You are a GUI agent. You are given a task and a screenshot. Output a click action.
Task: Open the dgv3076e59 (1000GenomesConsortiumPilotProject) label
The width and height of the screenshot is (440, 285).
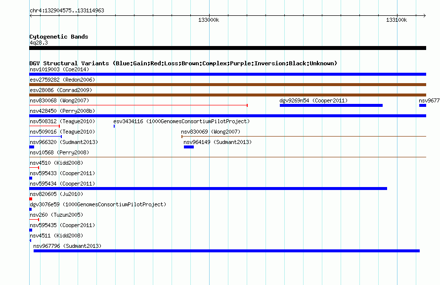pyautogui.click(x=98, y=204)
